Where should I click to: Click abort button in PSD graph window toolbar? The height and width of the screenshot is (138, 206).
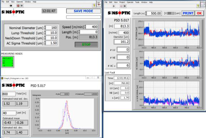point(121,6)
